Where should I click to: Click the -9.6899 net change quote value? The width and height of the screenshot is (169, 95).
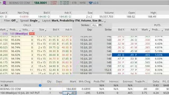[24, 17]
